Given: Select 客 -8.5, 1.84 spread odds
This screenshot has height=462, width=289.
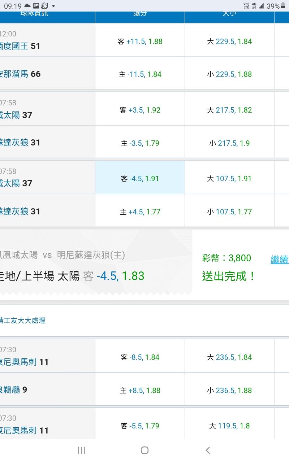Looking at the screenshot, I should click(x=140, y=357).
